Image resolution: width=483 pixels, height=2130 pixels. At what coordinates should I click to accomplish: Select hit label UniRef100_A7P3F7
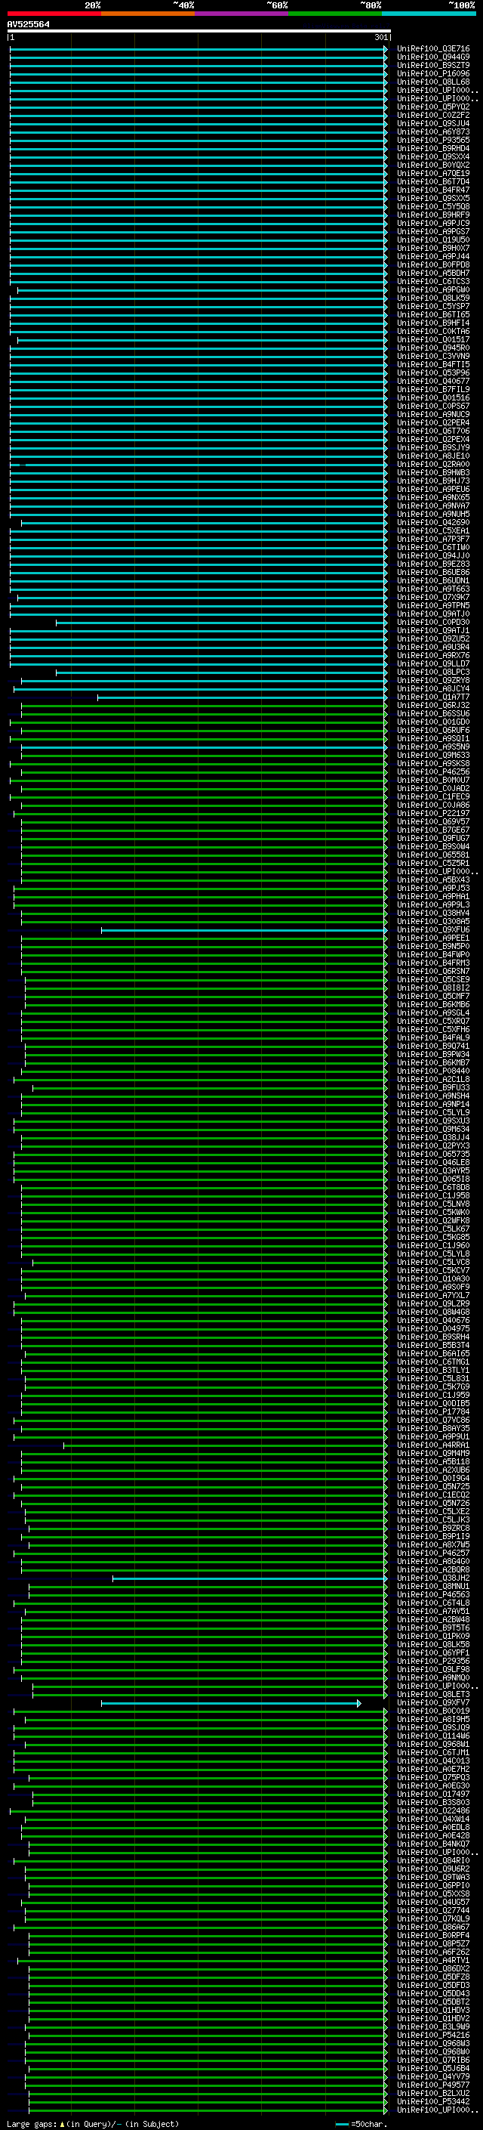click(x=433, y=539)
